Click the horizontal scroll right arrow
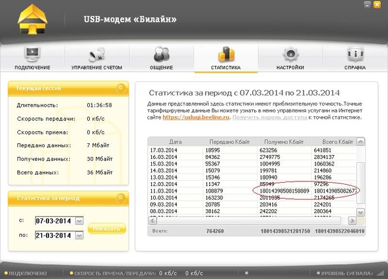 tap(352, 220)
